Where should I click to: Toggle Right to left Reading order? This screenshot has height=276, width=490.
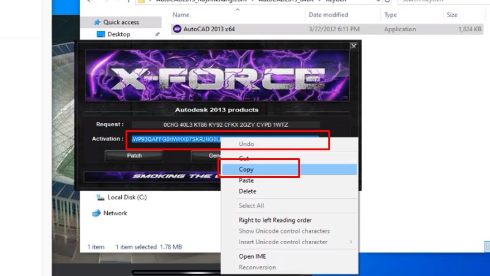(x=275, y=220)
